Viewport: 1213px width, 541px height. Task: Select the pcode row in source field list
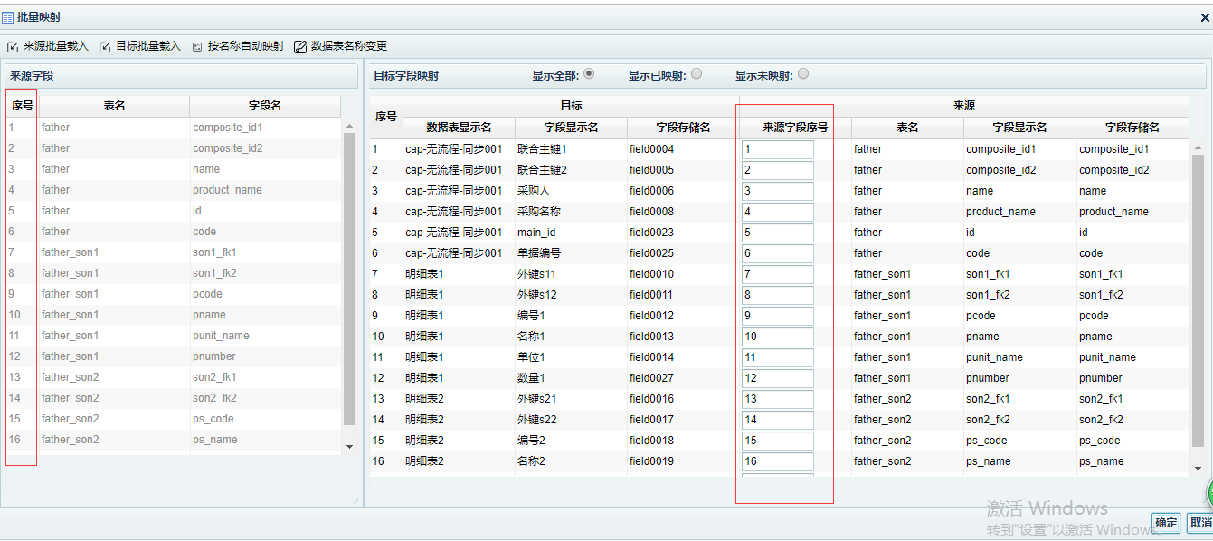[x=207, y=294]
